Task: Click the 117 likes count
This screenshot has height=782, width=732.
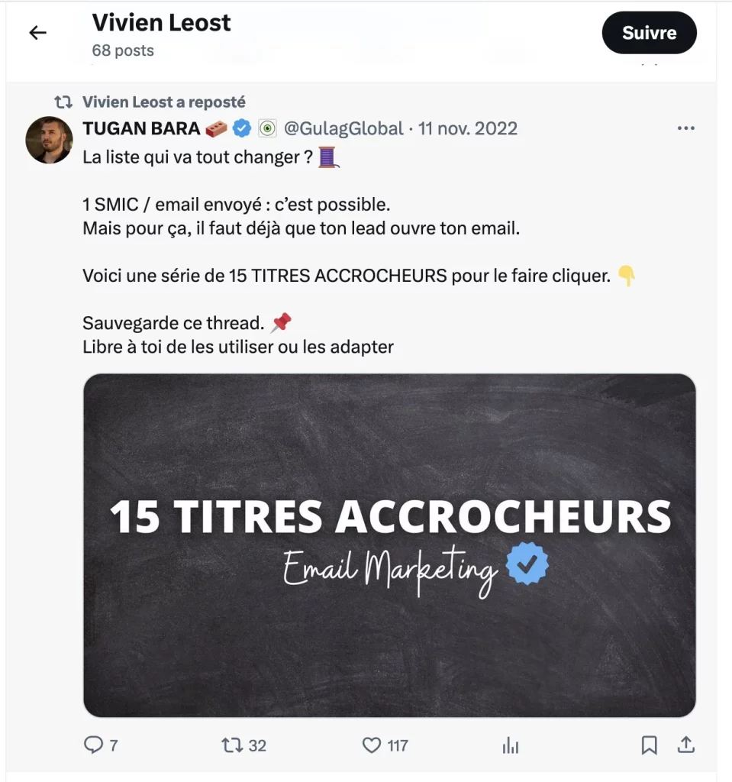Action: coord(398,745)
